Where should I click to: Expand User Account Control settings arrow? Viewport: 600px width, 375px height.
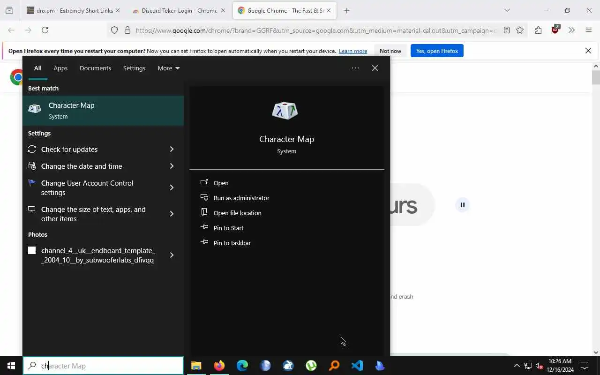[x=172, y=187]
